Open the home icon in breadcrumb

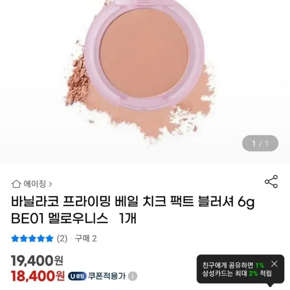16,184
